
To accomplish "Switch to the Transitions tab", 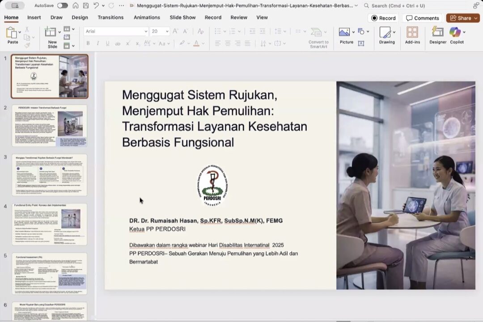I will [x=110, y=17].
